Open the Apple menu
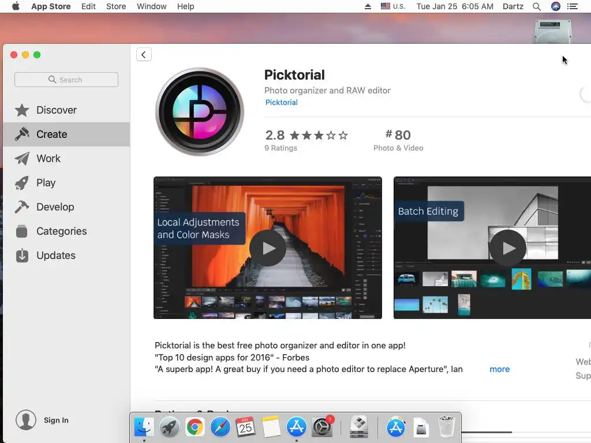 (16, 6)
